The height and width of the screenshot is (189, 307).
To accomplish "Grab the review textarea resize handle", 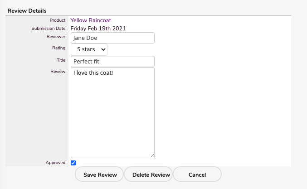I will pyautogui.click(x=152, y=155).
